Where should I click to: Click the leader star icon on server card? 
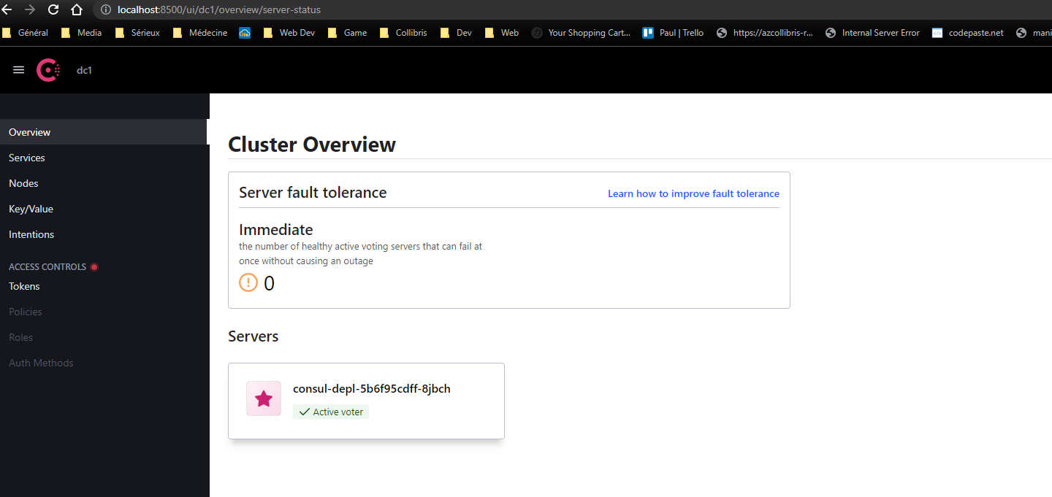click(264, 398)
